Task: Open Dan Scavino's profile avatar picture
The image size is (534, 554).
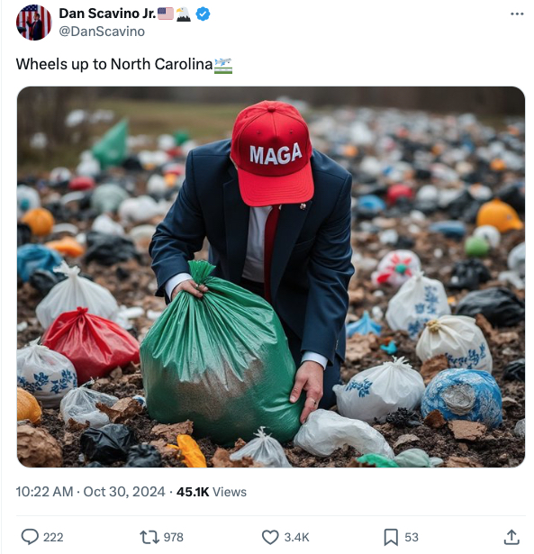Action: [34, 23]
